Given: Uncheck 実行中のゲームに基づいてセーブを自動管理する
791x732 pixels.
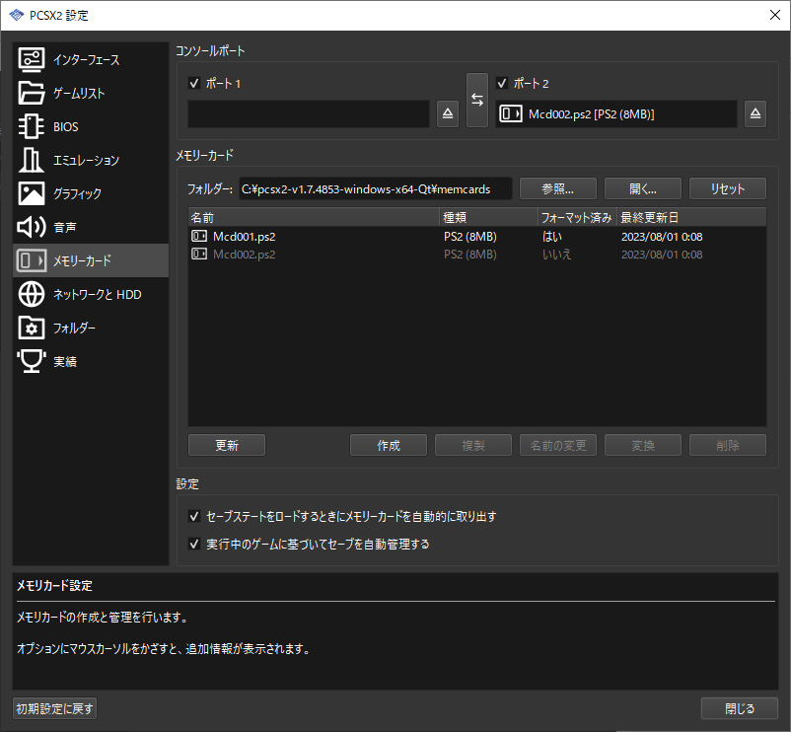Looking at the screenshot, I should coord(194,543).
